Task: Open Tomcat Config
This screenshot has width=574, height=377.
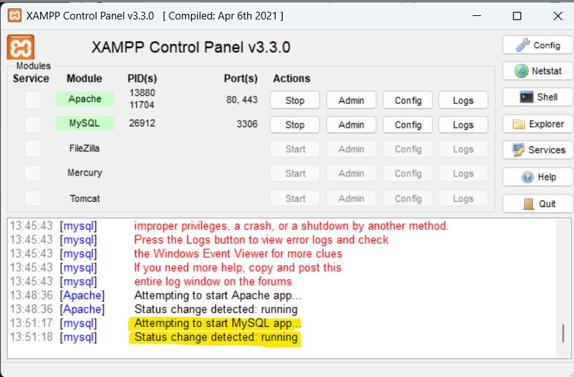Action: tap(408, 199)
